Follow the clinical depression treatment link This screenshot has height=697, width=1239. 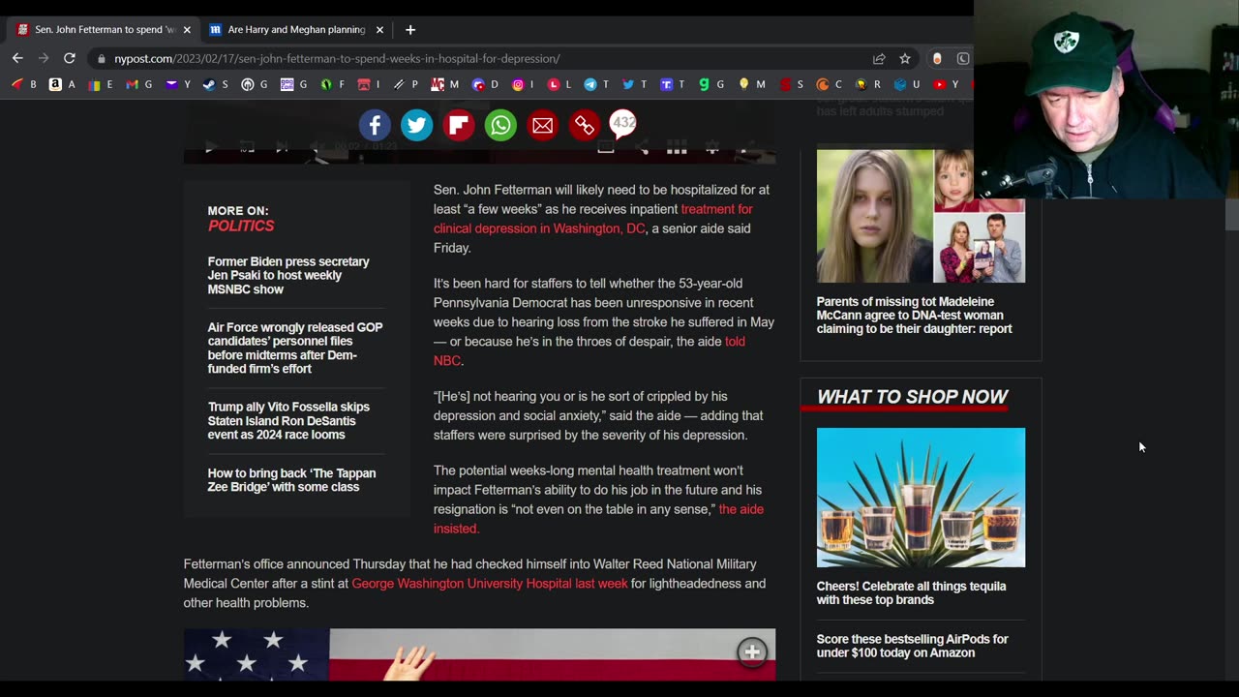[x=592, y=219]
